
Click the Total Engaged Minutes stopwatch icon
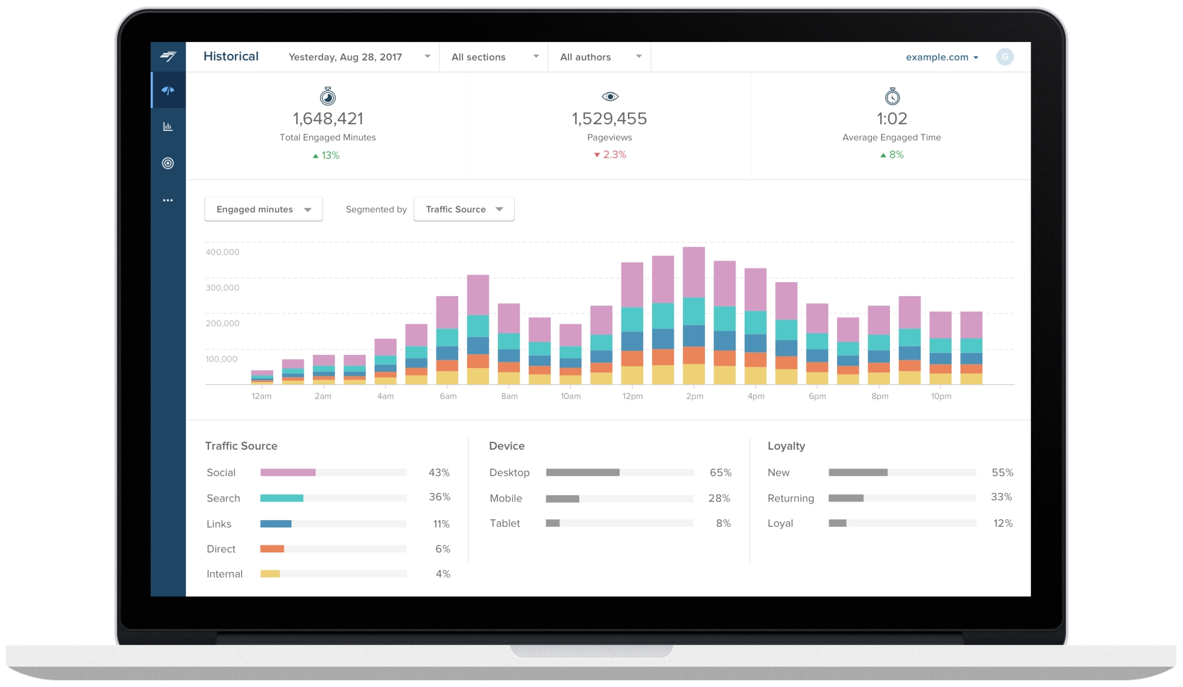click(327, 97)
